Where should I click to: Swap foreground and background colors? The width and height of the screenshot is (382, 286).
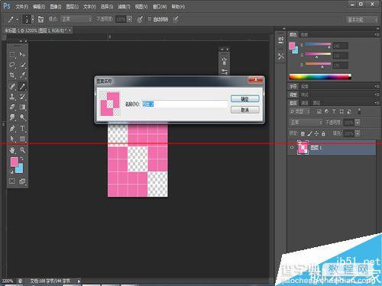21,159
